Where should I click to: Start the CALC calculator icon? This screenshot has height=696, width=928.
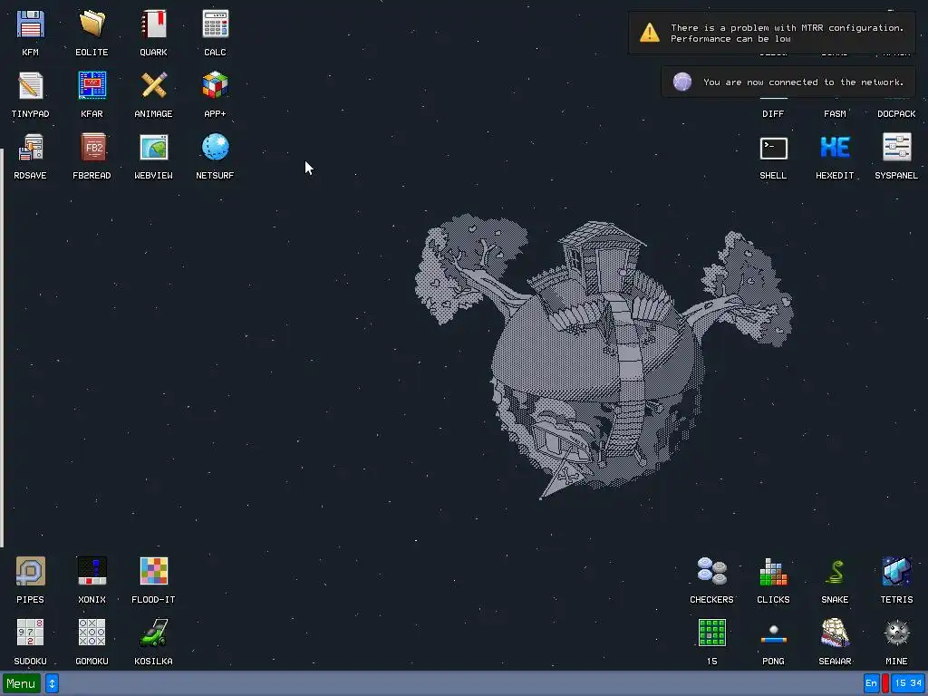point(215,24)
